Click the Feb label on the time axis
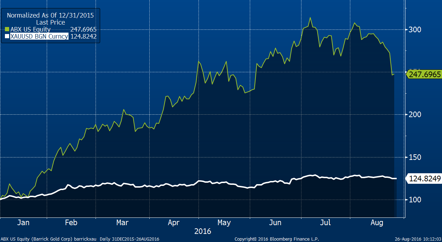 [x=71, y=222]
